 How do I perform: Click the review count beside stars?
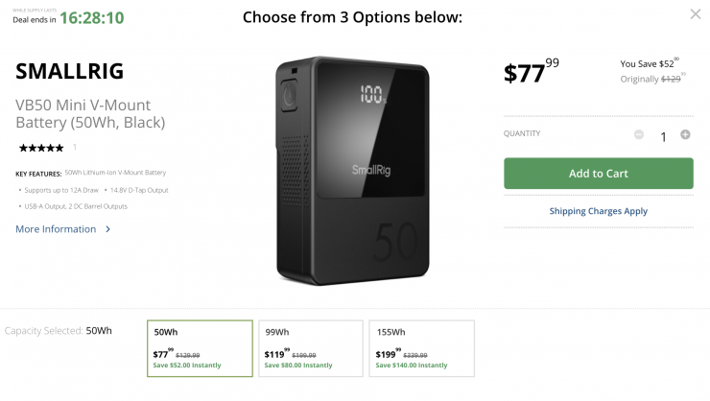tap(75, 148)
